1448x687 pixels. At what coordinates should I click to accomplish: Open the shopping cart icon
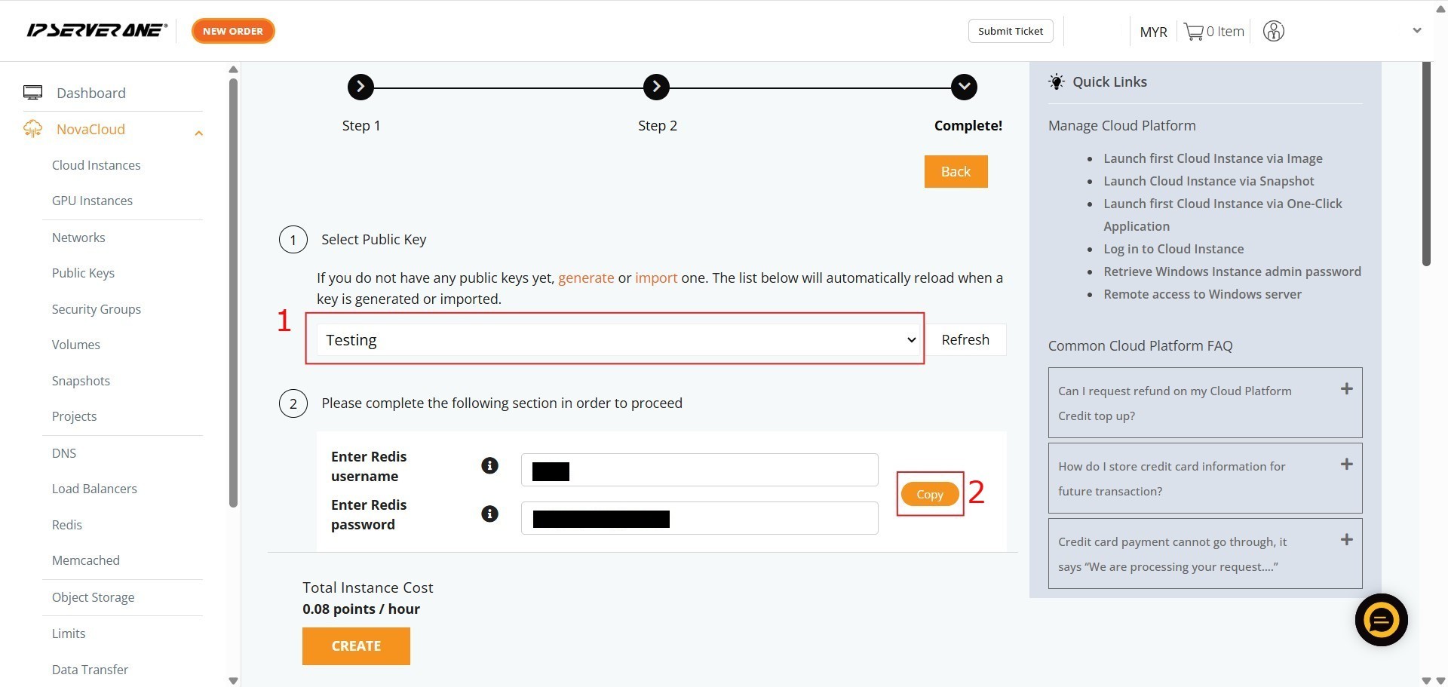coord(1193,32)
